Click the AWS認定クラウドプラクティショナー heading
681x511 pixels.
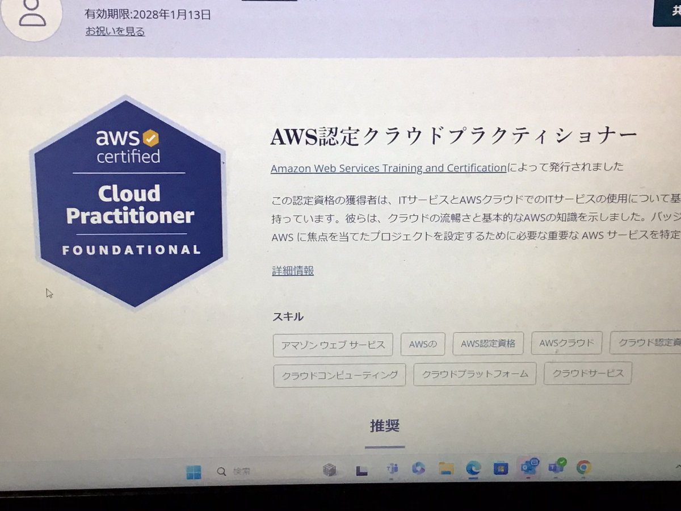(454, 137)
